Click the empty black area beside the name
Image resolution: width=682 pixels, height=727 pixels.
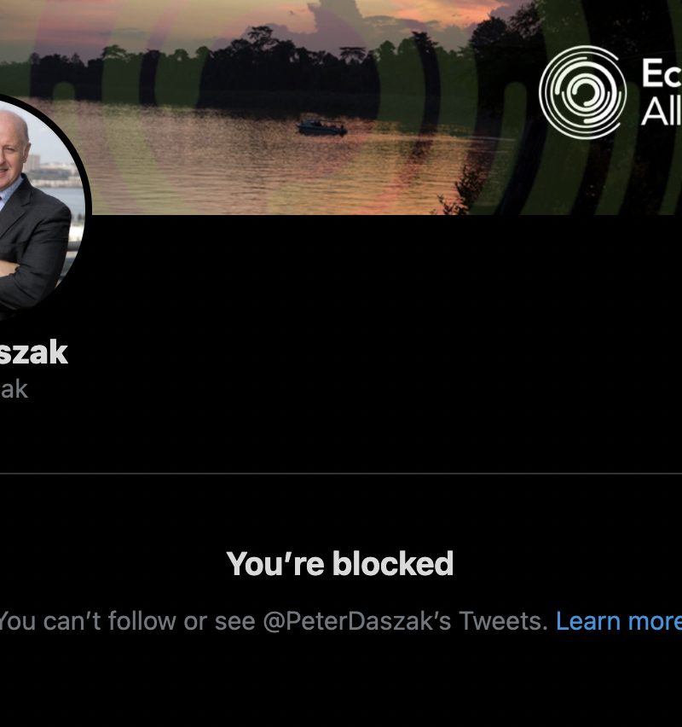point(371,362)
